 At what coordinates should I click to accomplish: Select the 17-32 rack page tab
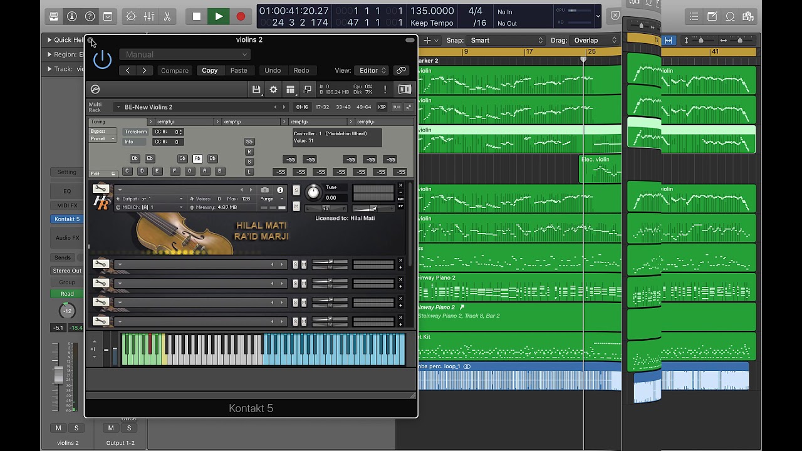click(322, 107)
